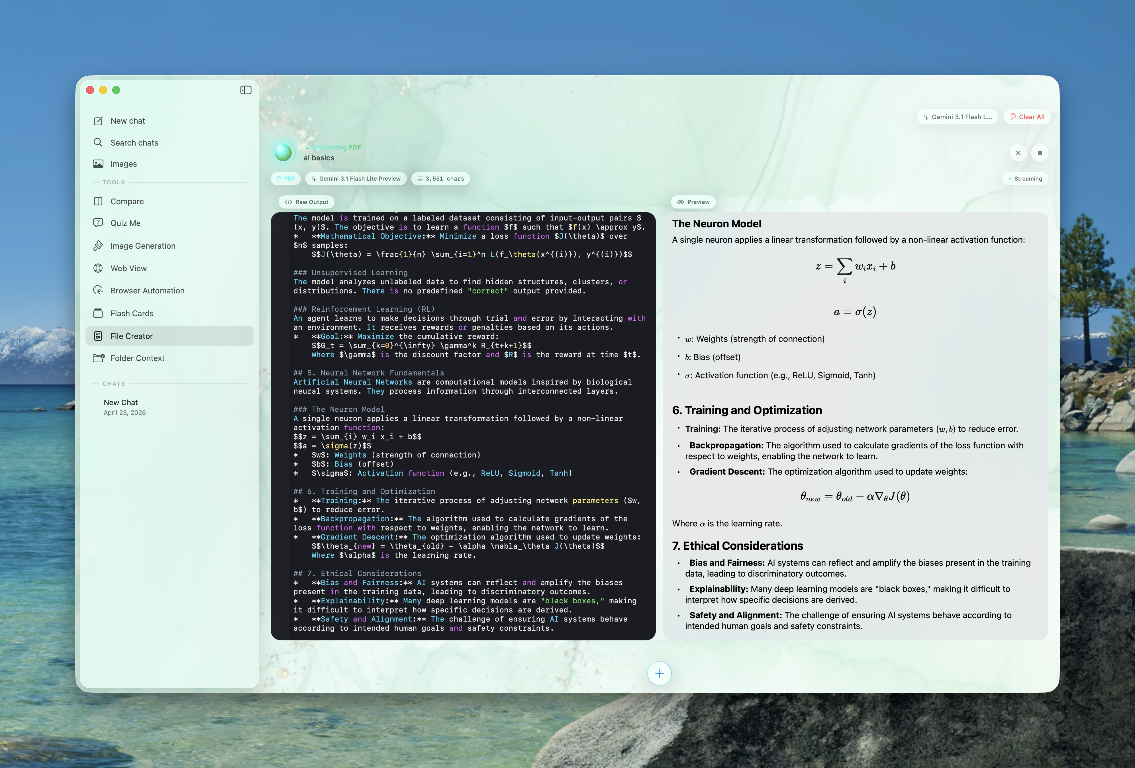Image resolution: width=1135 pixels, height=768 pixels.
Task: Click '6. Training and Optimization' preview heading
Action: tap(747, 410)
